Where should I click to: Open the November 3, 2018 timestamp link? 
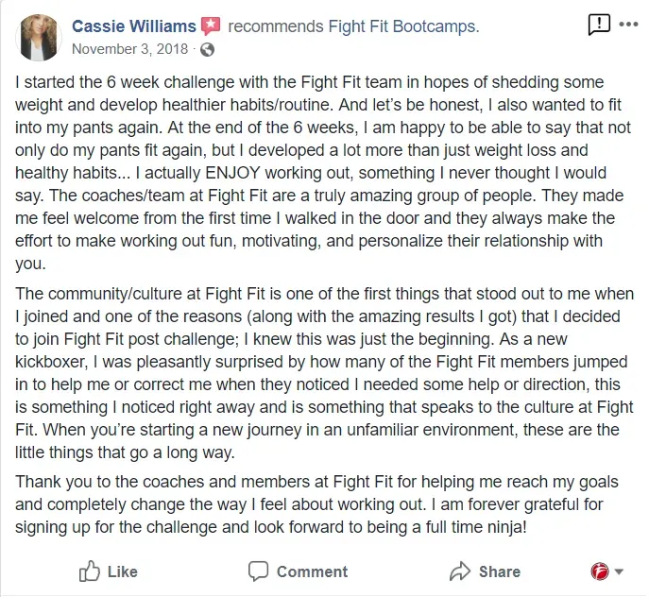130,49
